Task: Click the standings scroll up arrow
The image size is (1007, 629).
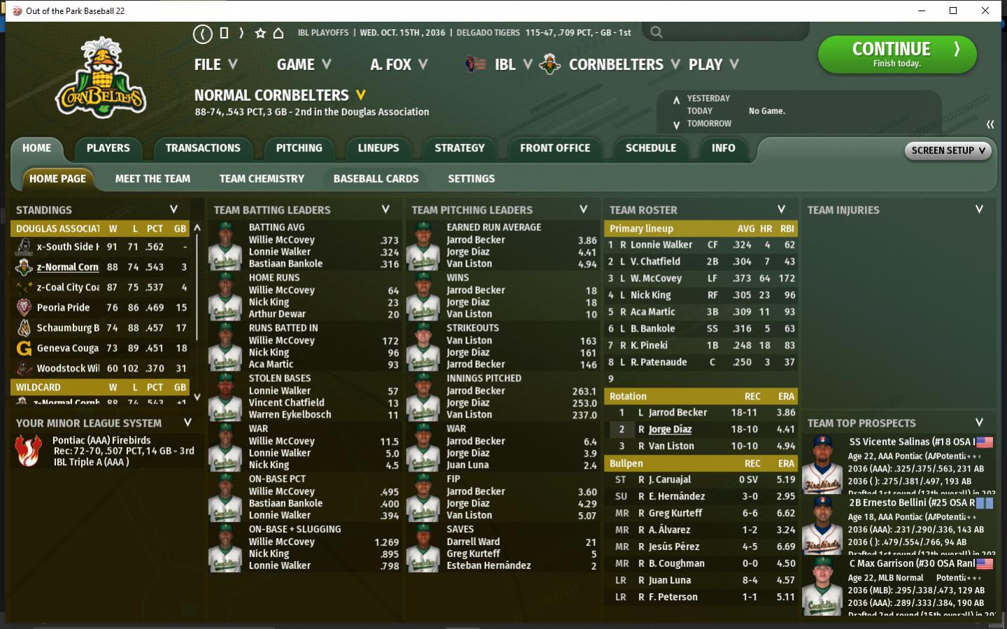Action: click(197, 228)
